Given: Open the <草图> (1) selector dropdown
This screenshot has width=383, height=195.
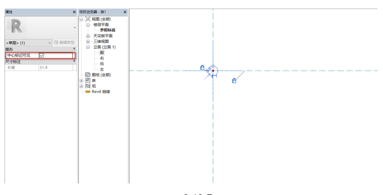Looking at the screenshot, I should pyautogui.click(x=28, y=43).
